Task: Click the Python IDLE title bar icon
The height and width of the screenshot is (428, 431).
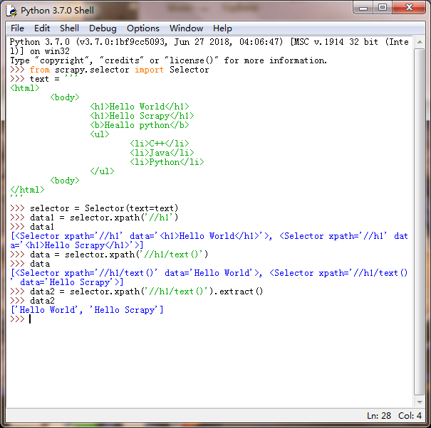Action: [11, 11]
